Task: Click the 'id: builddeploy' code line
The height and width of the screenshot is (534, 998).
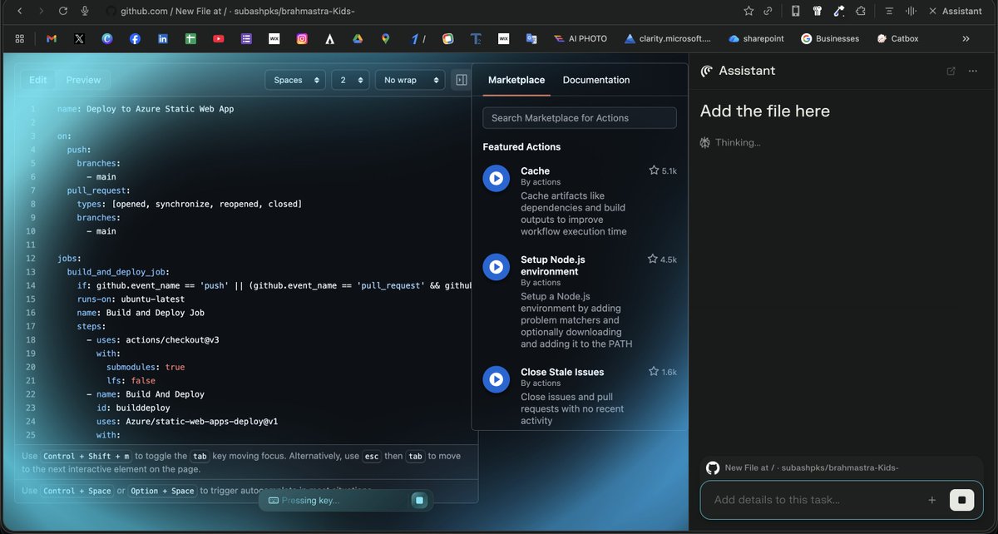Action: 133,408
